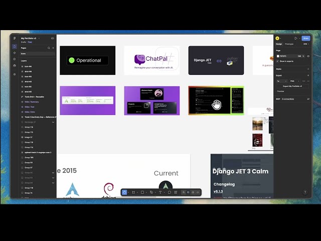Screen dimensions: 321x241
Task: Click Export My Portfolio v3 button
Action: (x=292, y=86)
